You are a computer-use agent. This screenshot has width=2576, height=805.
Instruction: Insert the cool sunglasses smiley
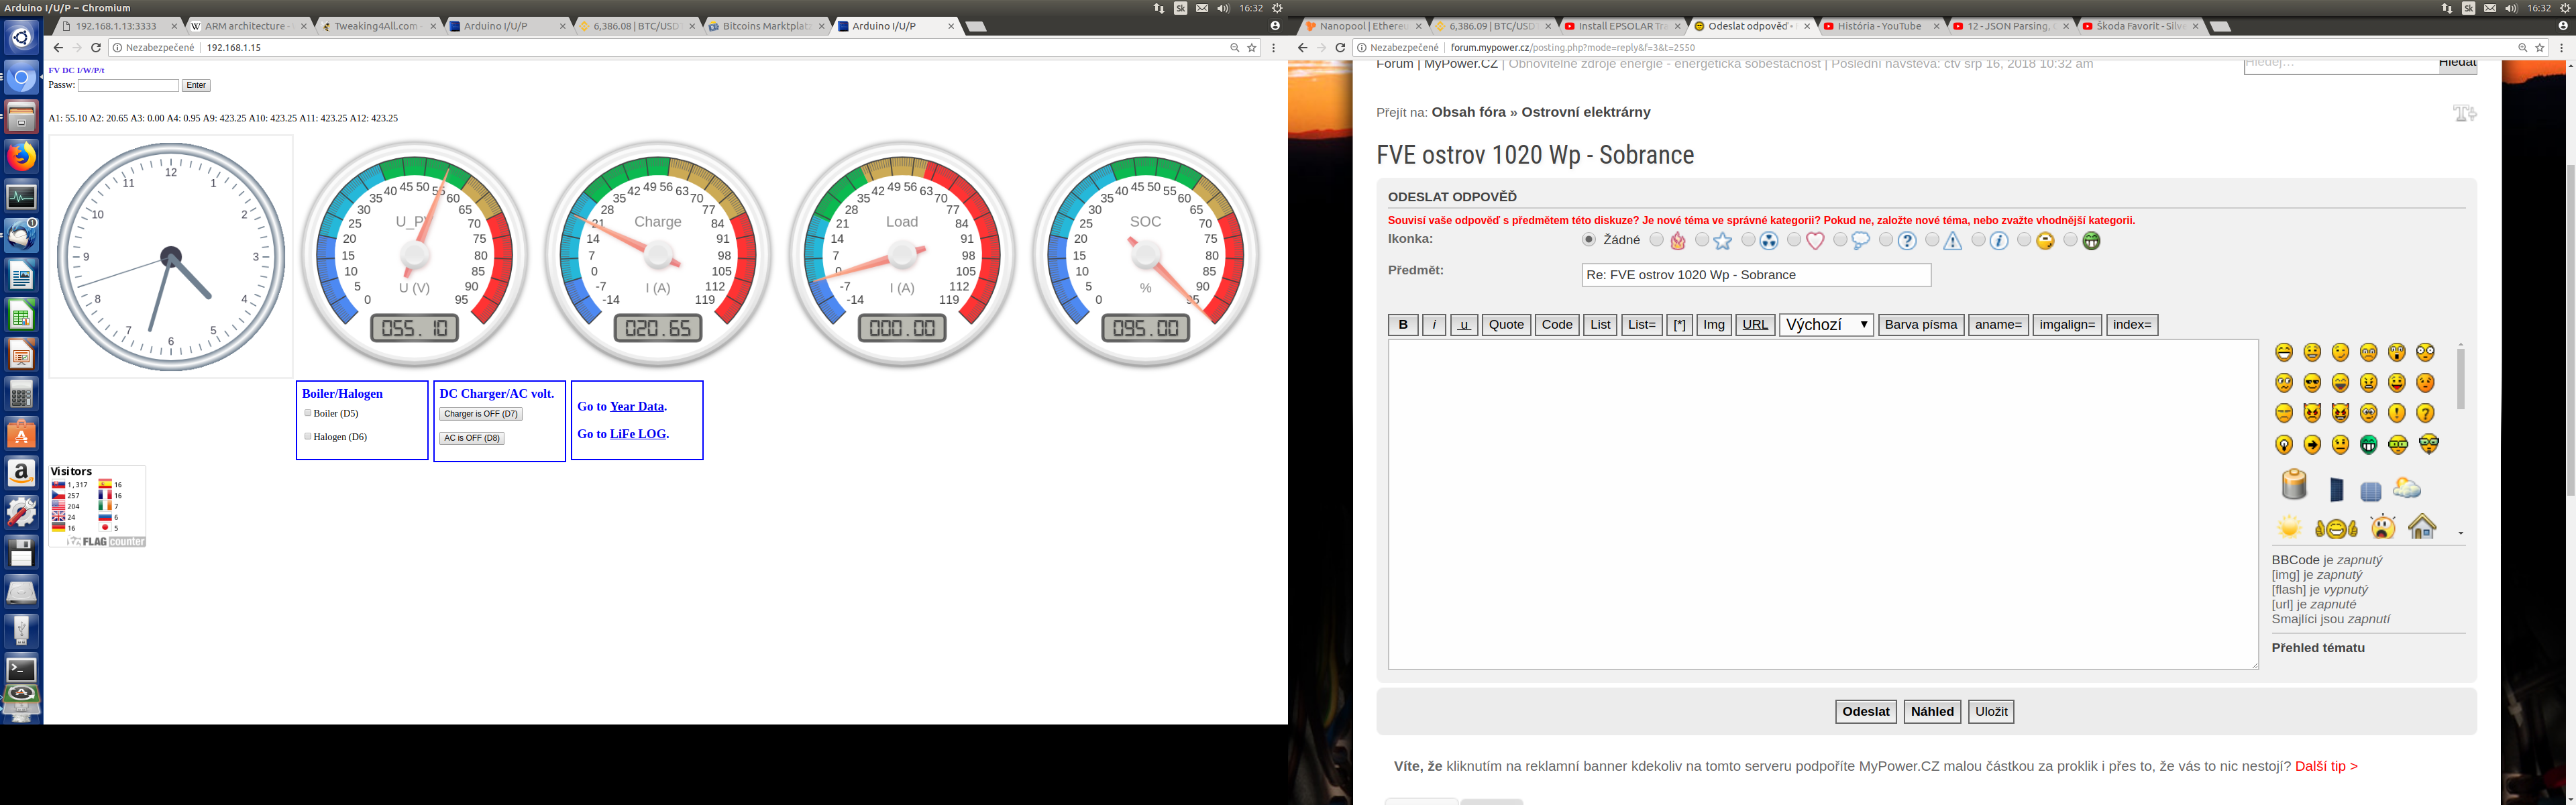tap(2312, 383)
